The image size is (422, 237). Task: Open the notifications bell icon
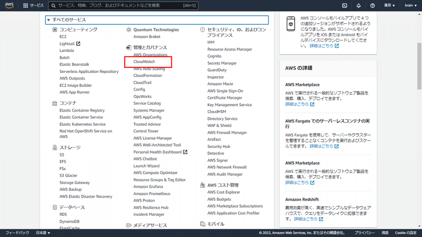point(359,5)
